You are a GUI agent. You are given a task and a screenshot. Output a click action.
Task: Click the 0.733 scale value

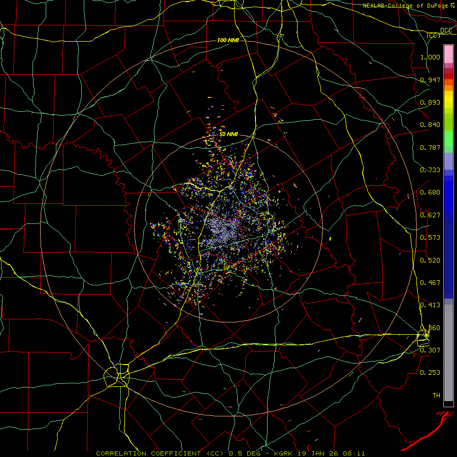click(x=430, y=170)
